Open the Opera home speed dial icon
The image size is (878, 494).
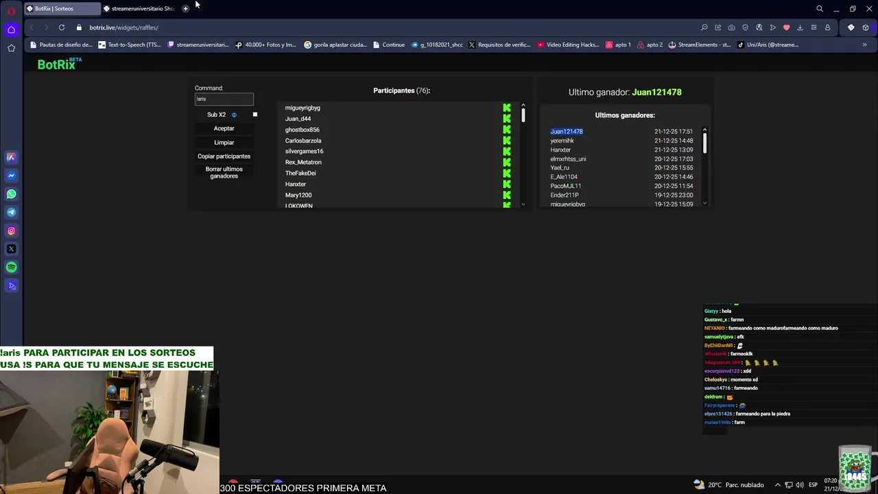(11, 30)
